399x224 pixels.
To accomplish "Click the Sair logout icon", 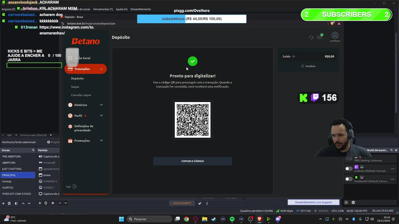I will [x=75, y=187].
